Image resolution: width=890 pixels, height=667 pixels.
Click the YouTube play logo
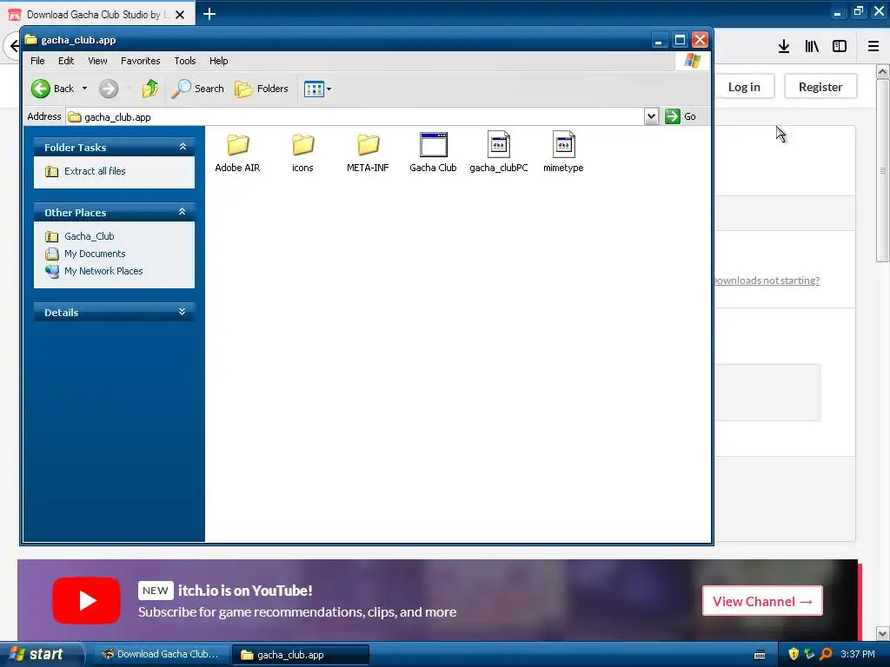[86, 600]
